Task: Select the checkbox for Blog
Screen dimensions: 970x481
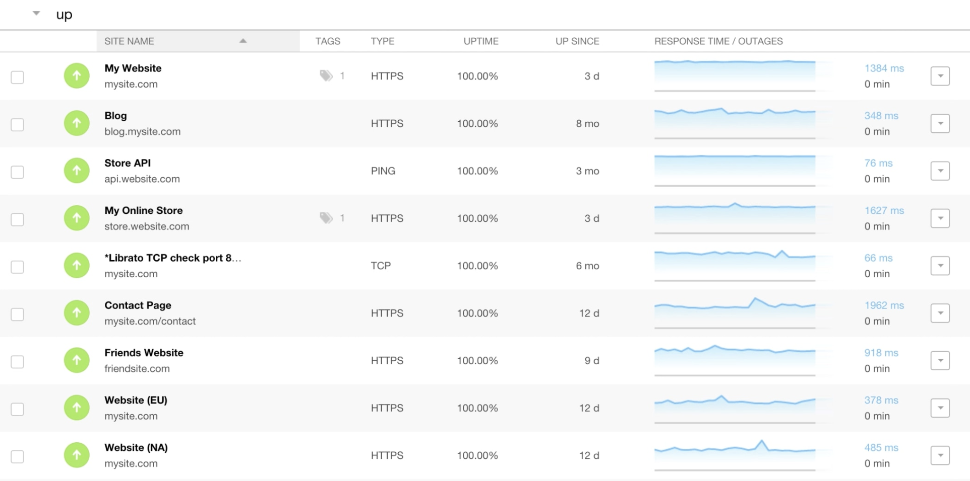Action: click(17, 124)
